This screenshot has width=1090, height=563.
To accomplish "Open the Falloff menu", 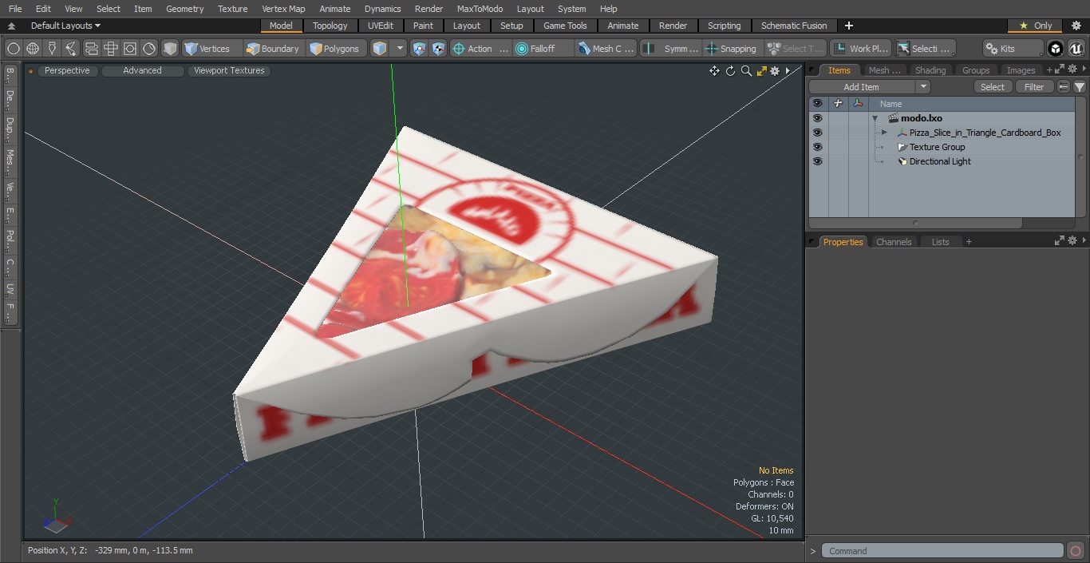I will (543, 49).
